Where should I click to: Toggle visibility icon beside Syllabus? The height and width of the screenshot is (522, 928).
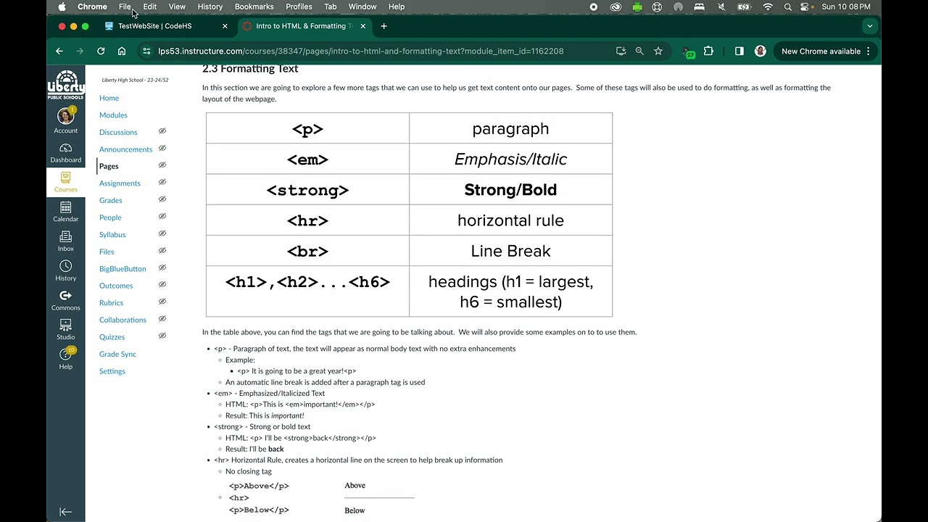(x=162, y=233)
